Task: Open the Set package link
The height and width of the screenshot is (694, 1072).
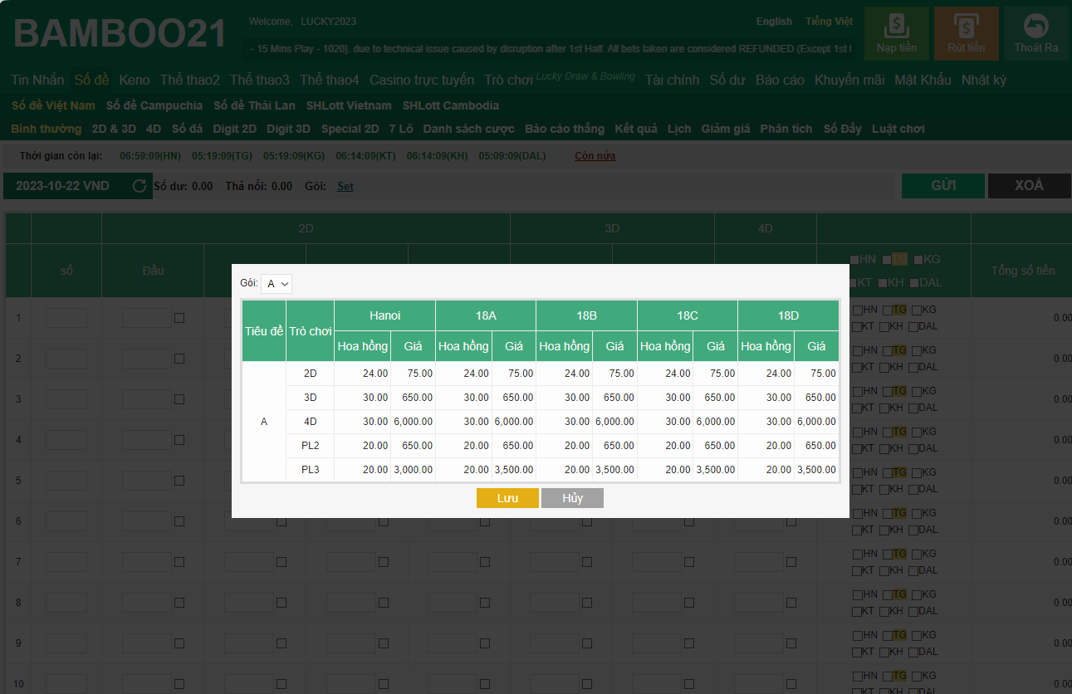Action: click(345, 186)
